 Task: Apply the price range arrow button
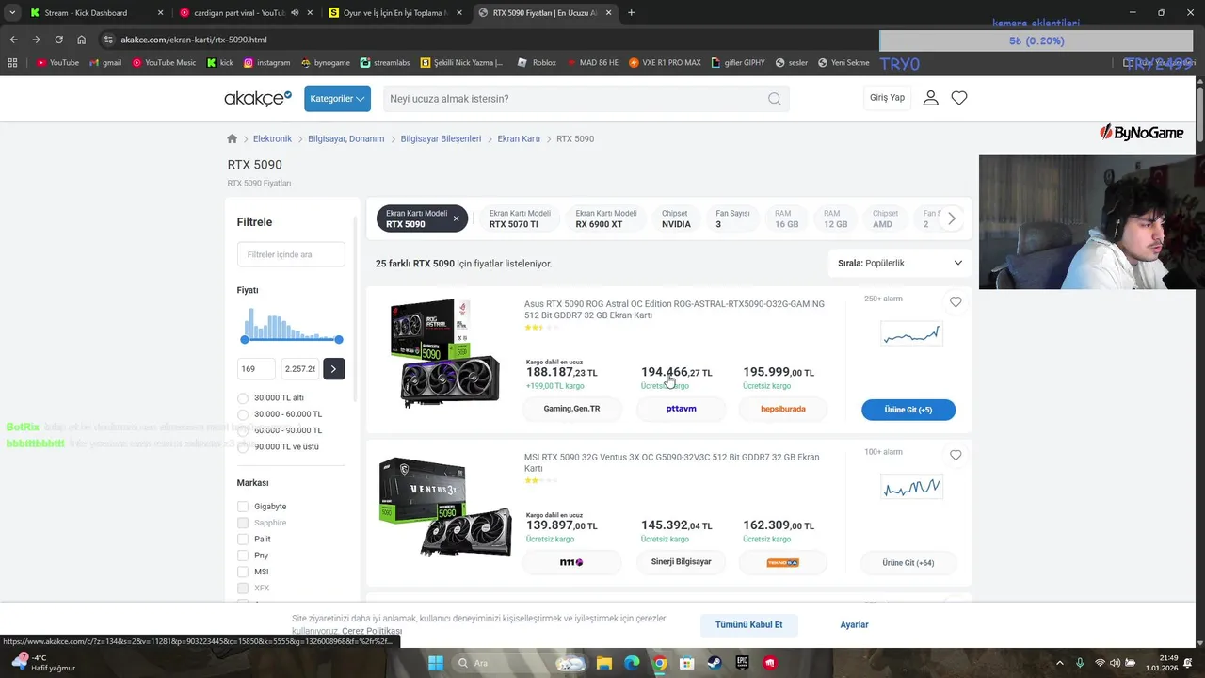point(333,369)
